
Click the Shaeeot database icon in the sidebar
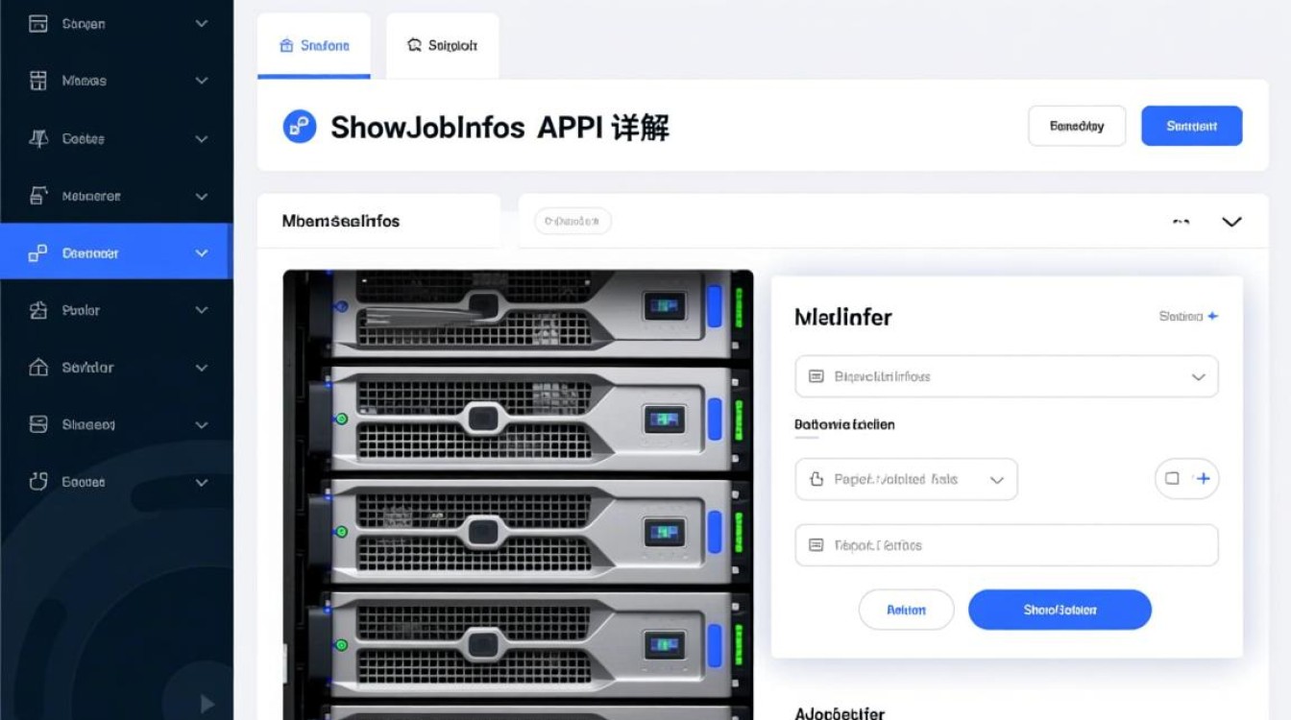[38, 424]
